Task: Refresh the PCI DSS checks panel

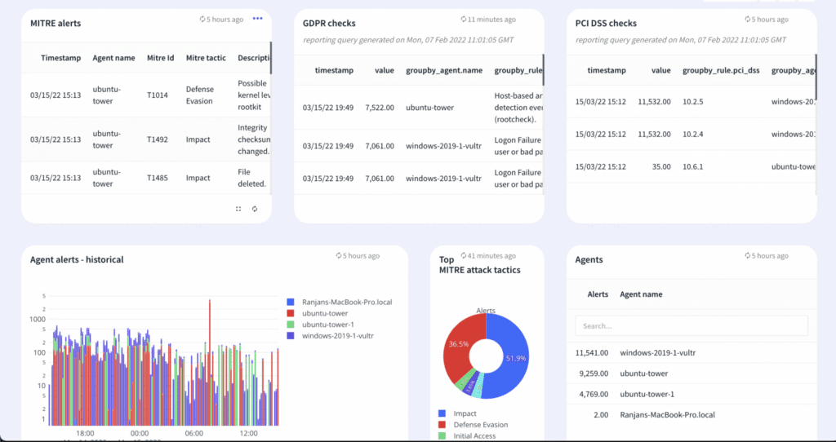Action: pyautogui.click(x=746, y=19)
